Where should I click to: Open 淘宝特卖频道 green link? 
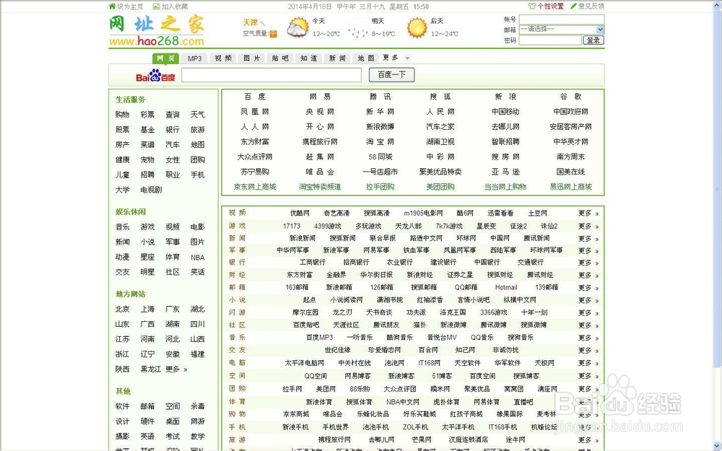click(x=320, y=187)
